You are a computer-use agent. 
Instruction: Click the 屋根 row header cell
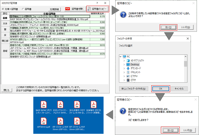(5, 18)
